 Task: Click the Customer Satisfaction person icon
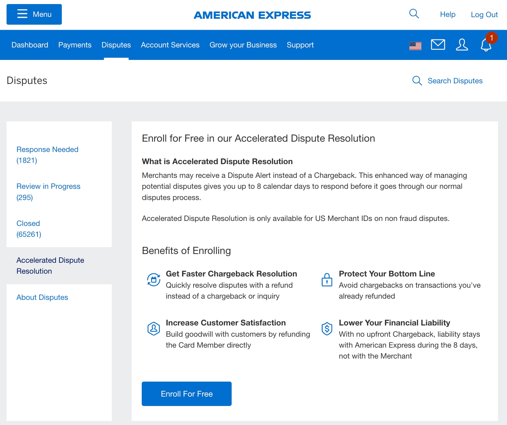[154, 329]
